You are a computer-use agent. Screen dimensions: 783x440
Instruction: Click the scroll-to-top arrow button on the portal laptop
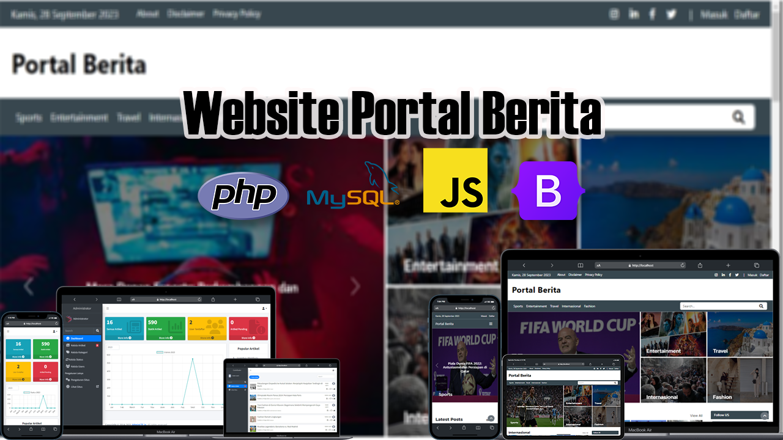[764, 416]
